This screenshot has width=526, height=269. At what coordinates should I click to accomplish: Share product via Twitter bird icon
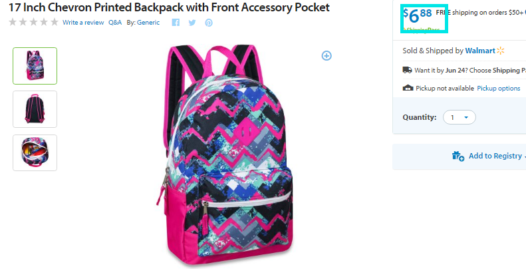(192, 23)
